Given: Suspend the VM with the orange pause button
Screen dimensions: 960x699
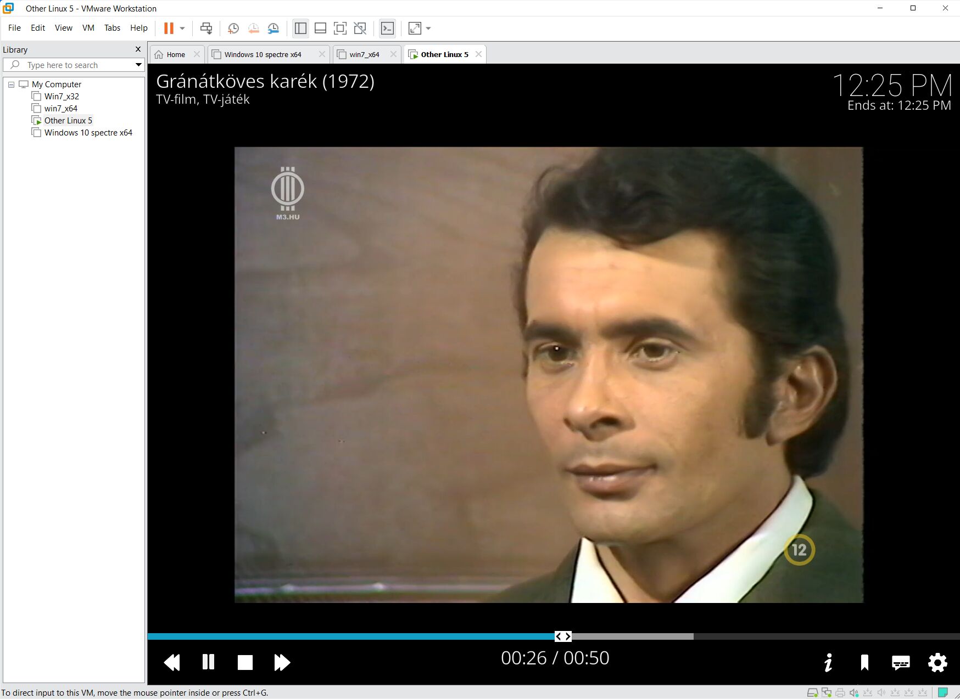Looking at the screenshot, I should pyautogui.click(x=169, y=28).
